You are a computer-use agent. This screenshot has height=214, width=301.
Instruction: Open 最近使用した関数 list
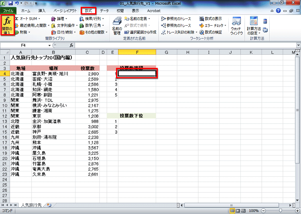coord(32,25)
